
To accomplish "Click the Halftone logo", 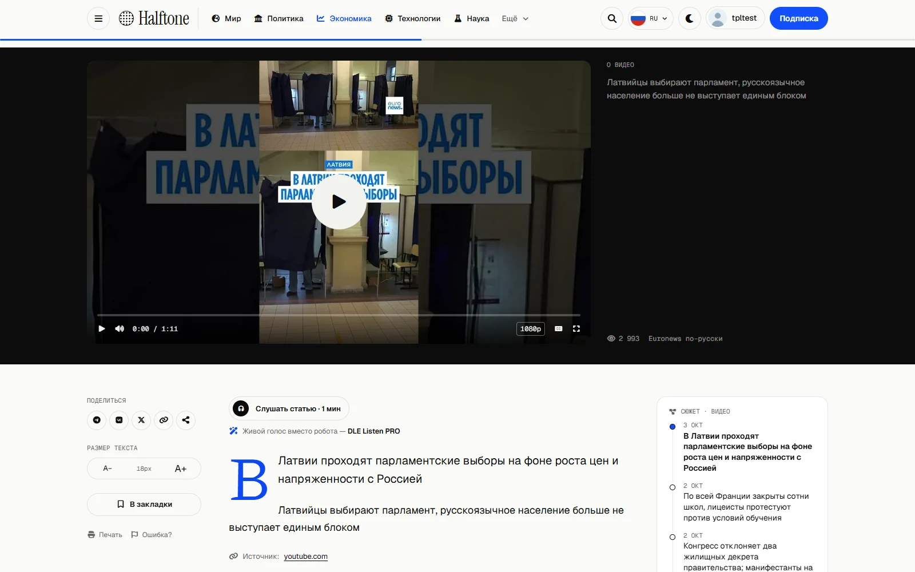I will (154, 18).
